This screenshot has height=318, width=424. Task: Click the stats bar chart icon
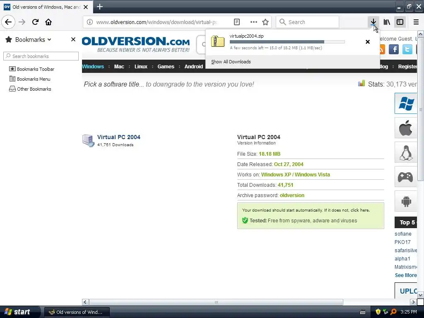pyautogui.click(x=361, y=83)
